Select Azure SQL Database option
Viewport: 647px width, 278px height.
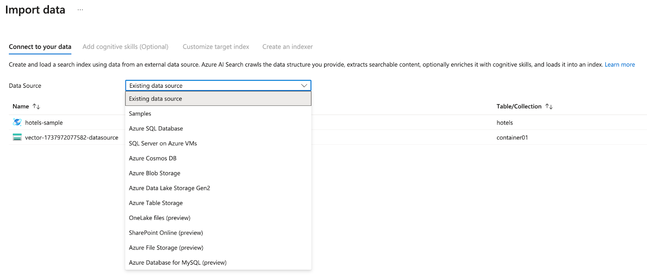point(156,128)
